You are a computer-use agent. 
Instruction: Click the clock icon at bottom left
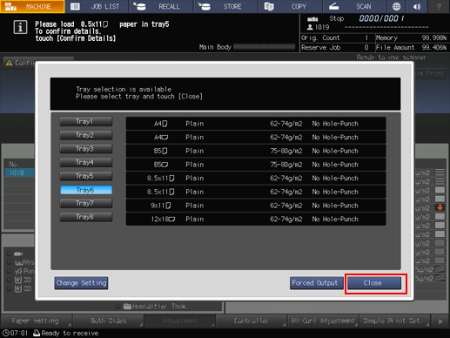coord(5,333)
